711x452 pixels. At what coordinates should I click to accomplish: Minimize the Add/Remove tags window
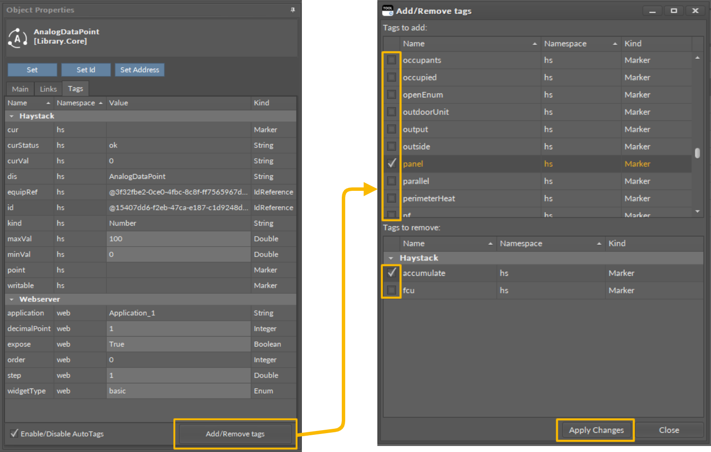click(652, 11)
